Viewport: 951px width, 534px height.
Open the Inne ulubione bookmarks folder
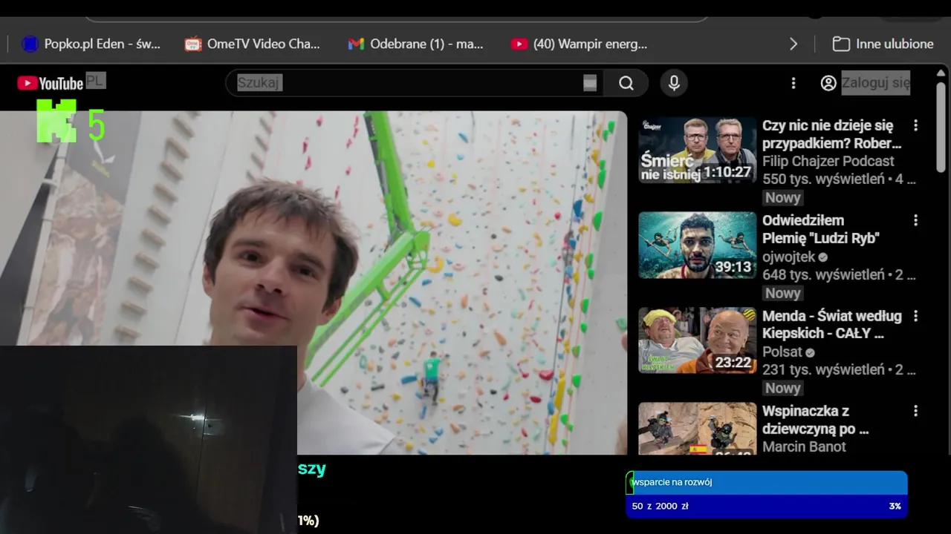click(x=883, y=44)
